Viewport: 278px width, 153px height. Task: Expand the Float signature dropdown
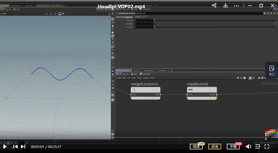coord(142,17)
